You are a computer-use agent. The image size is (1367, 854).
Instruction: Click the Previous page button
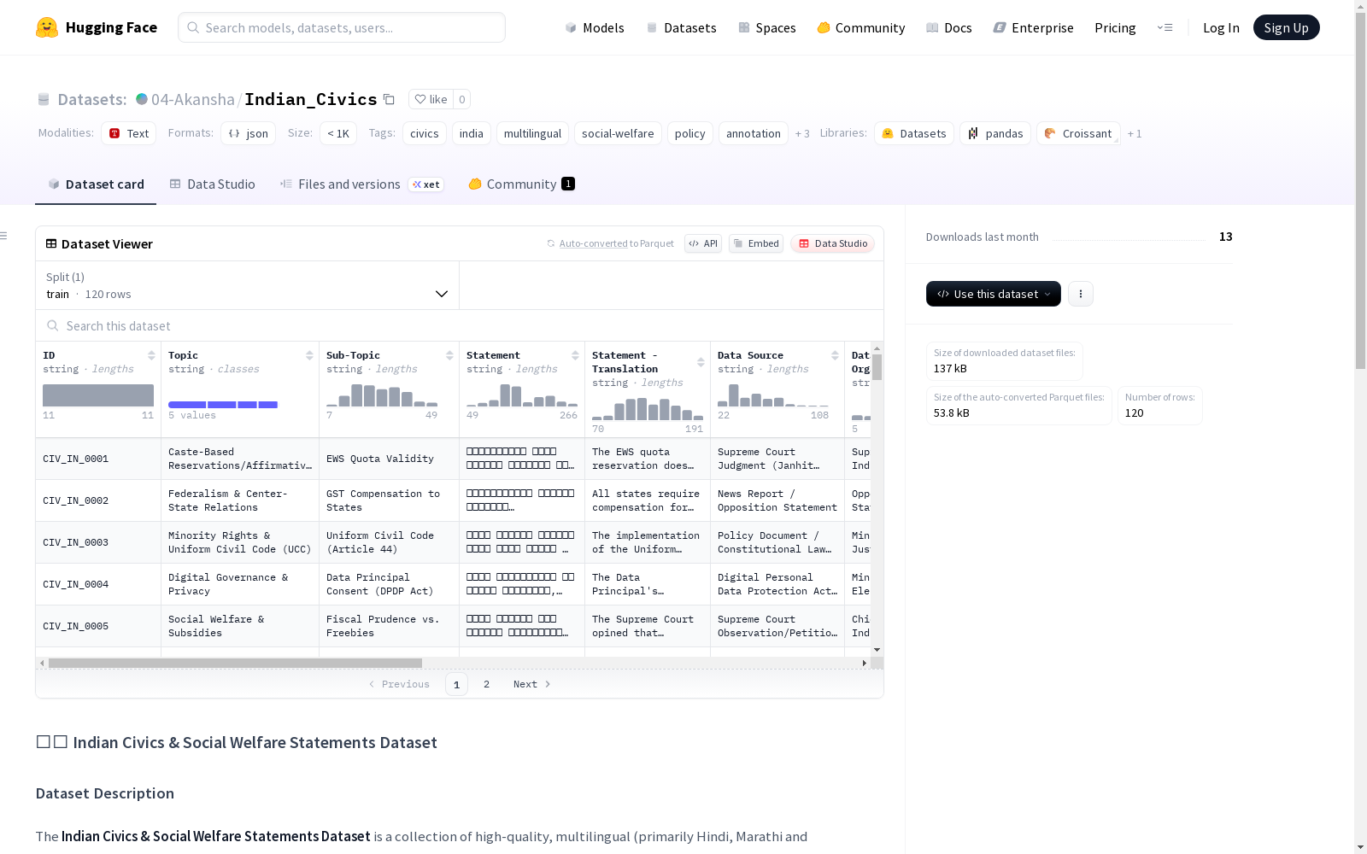tap(399, 684)
